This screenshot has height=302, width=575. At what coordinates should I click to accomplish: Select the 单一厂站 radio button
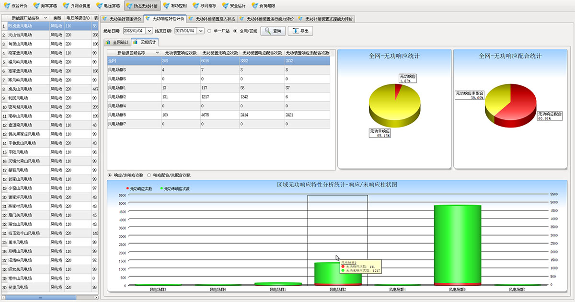pyautogui.click(x=209, y=31)
